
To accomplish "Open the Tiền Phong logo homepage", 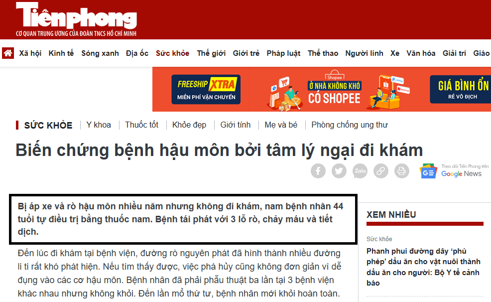I will pos(76,19).
